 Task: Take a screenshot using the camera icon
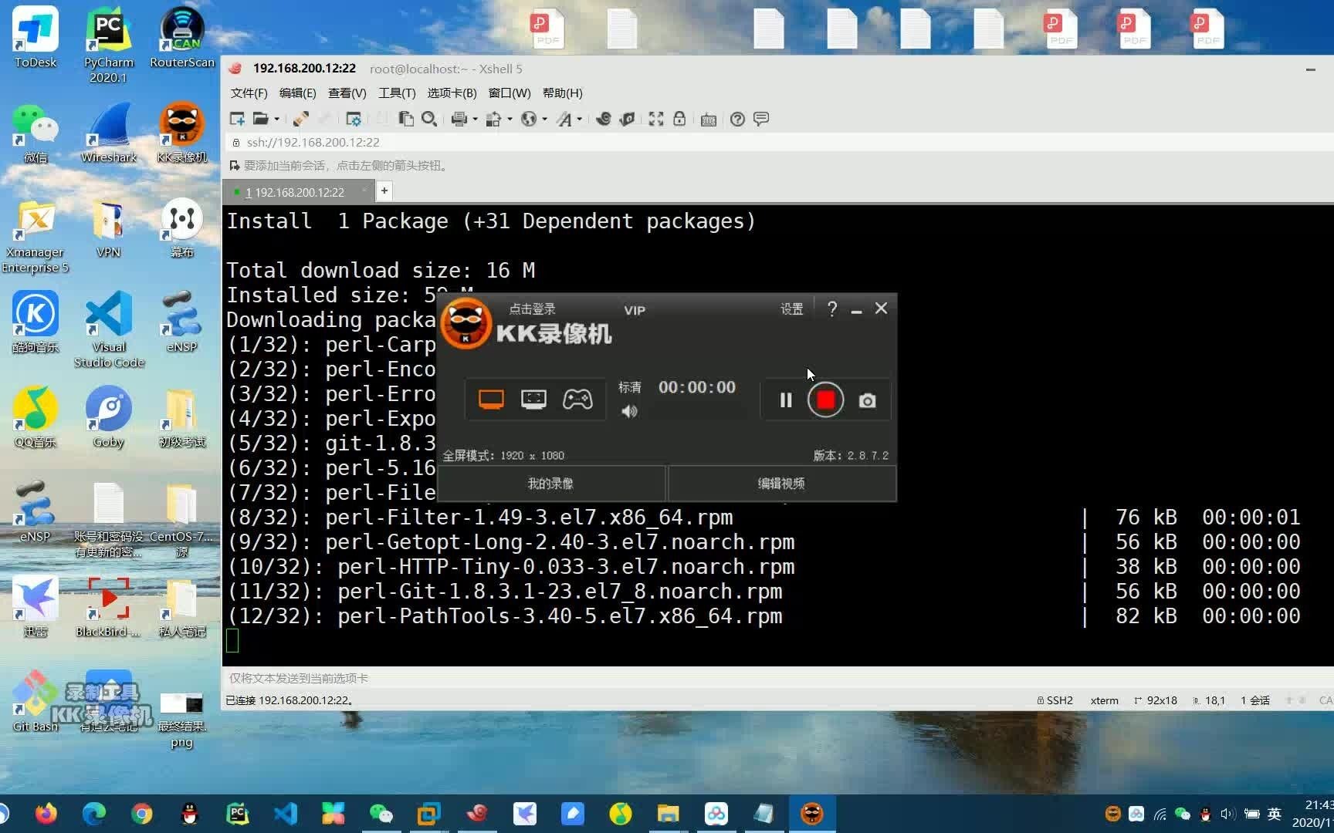coord(867,400)
